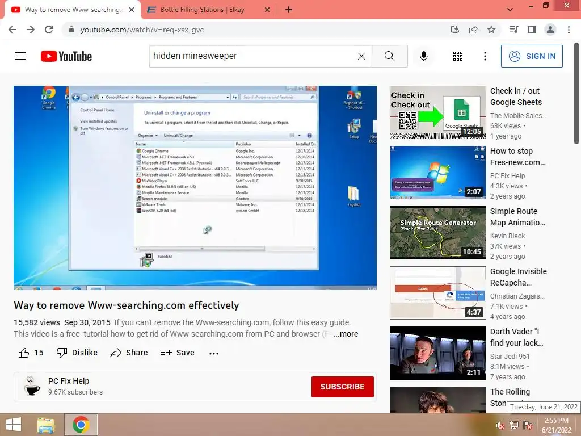The height and width of the screenshot is (436, 581).
Task: Click the share page icon in address bar
Action: coord(473,30)
